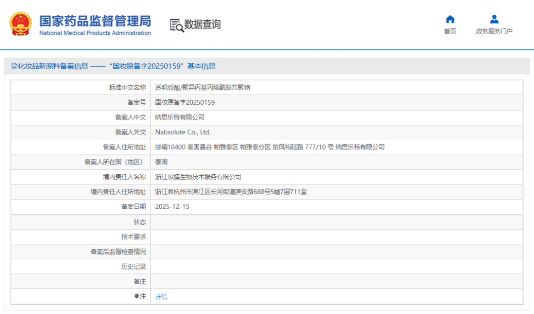The width and height of the screenshot is (534, 314).
Task: Click the magnifying glass in 数据查询
Action: tap(178, 27)
